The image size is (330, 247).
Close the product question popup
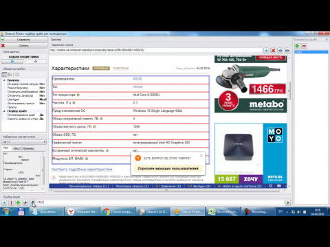tap(201, 156)
